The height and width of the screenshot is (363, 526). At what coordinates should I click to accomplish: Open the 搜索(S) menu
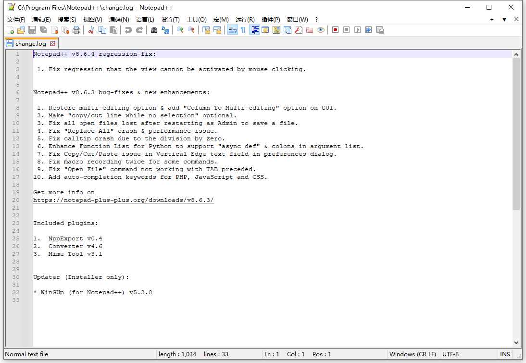67,19
